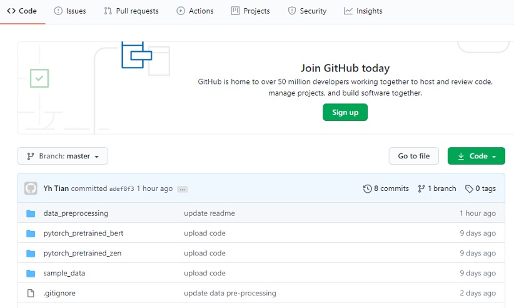Click the Insights graph icon
The width and height of the screenshot is (514, 308).
348,11
